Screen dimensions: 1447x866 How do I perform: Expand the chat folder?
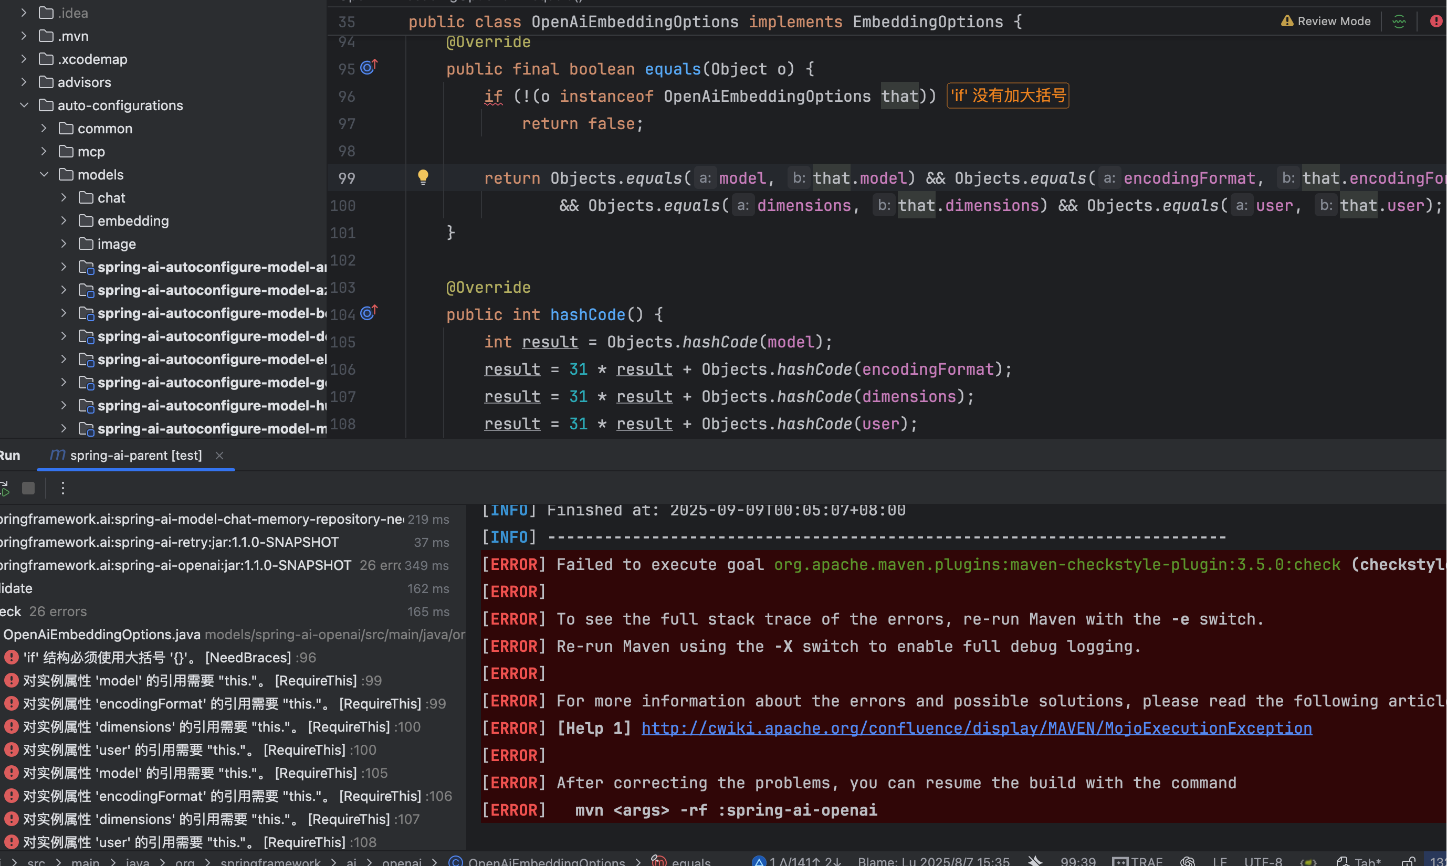point(64,198)
